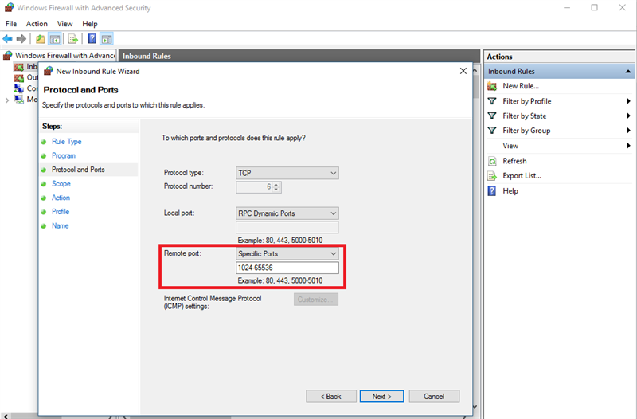Click the Export List icon in Actions
The image size is (637, 419).
(x=492, y=176)
